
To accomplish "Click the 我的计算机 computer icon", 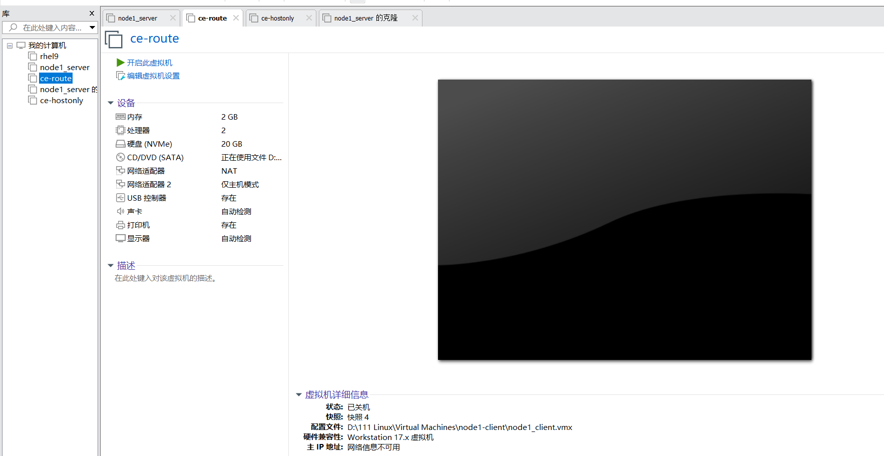I will point(21,45).
